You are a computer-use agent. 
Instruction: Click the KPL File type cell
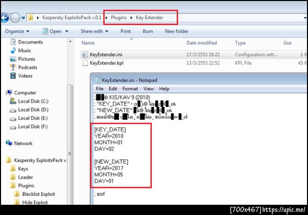pyautogui.click(x=243, y=63)
